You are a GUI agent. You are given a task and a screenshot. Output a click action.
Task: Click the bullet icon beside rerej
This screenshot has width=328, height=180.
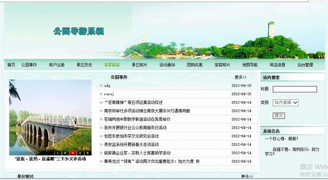coord(101,94)
